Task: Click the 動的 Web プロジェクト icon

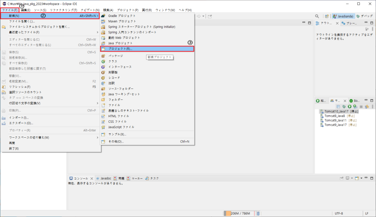Action: [x=103, y=38]
